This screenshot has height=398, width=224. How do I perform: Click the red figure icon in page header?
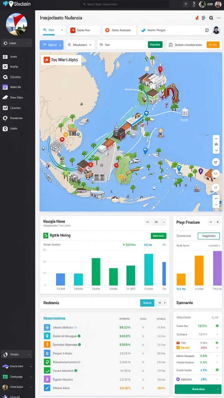click(x=196, y=18)
